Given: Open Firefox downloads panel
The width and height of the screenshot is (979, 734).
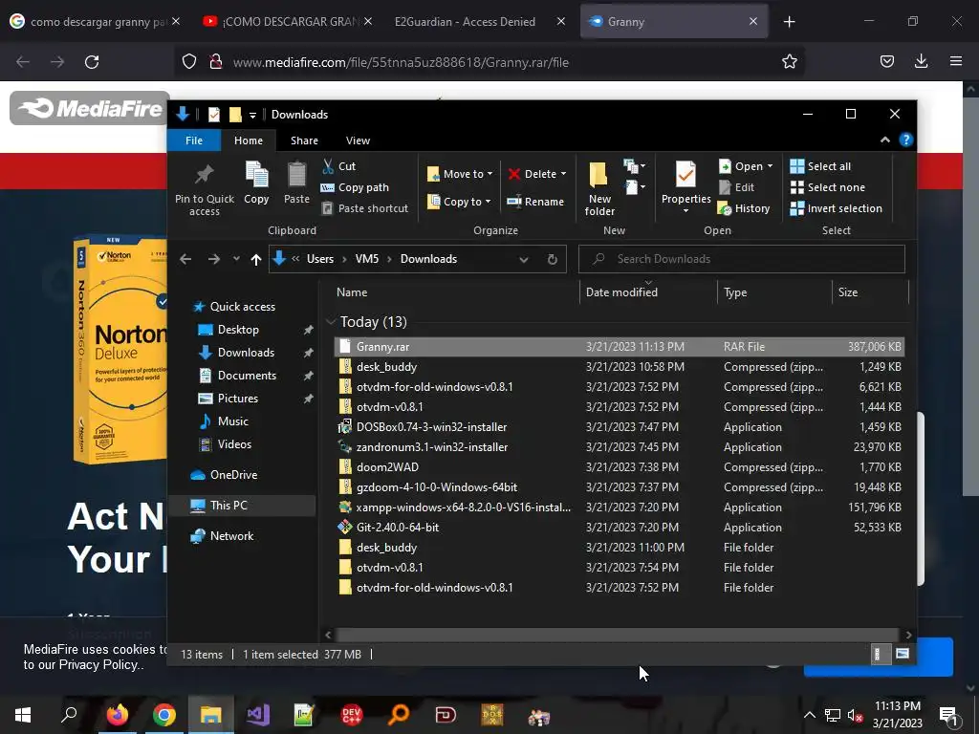Looking at the screenshot, I should coord(922,61).
